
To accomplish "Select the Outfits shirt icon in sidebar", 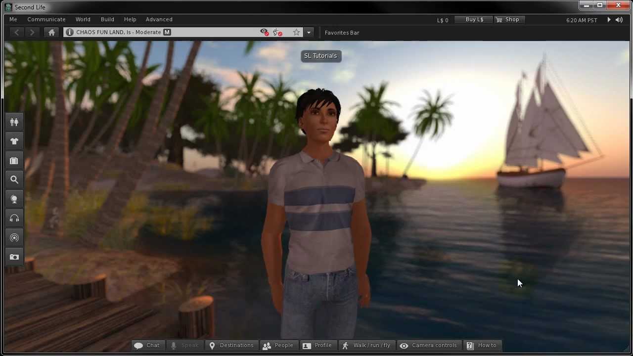I will (14, 141).
